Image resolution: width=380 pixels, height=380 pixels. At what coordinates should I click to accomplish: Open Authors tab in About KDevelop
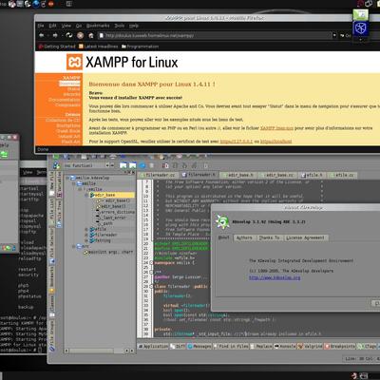[x=244, y=237]
